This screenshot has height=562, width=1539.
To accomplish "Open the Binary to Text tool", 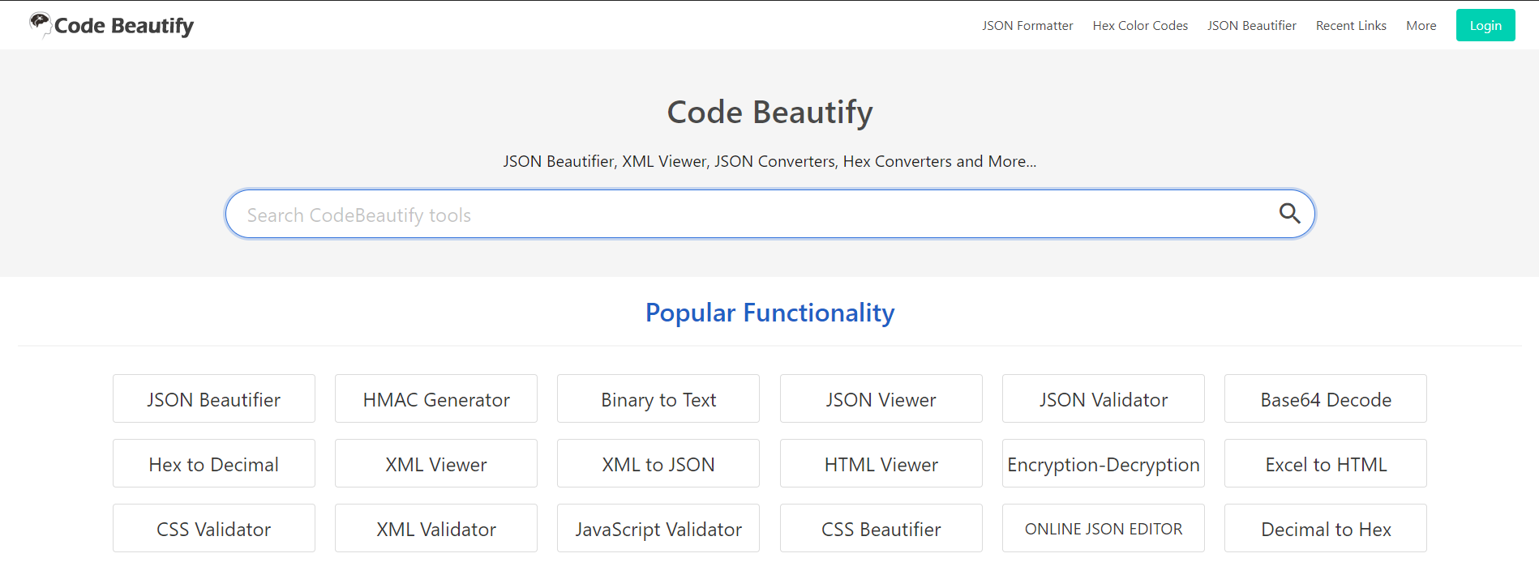I will 658,398.
